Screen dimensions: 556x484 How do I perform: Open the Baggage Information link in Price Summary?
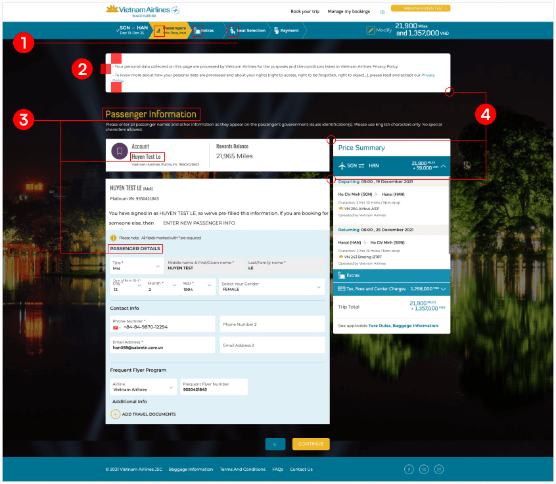point(415,326)
